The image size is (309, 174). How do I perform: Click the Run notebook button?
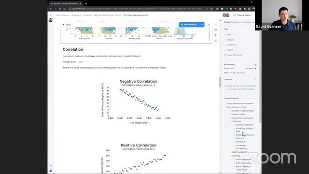(x=189, y=25)
